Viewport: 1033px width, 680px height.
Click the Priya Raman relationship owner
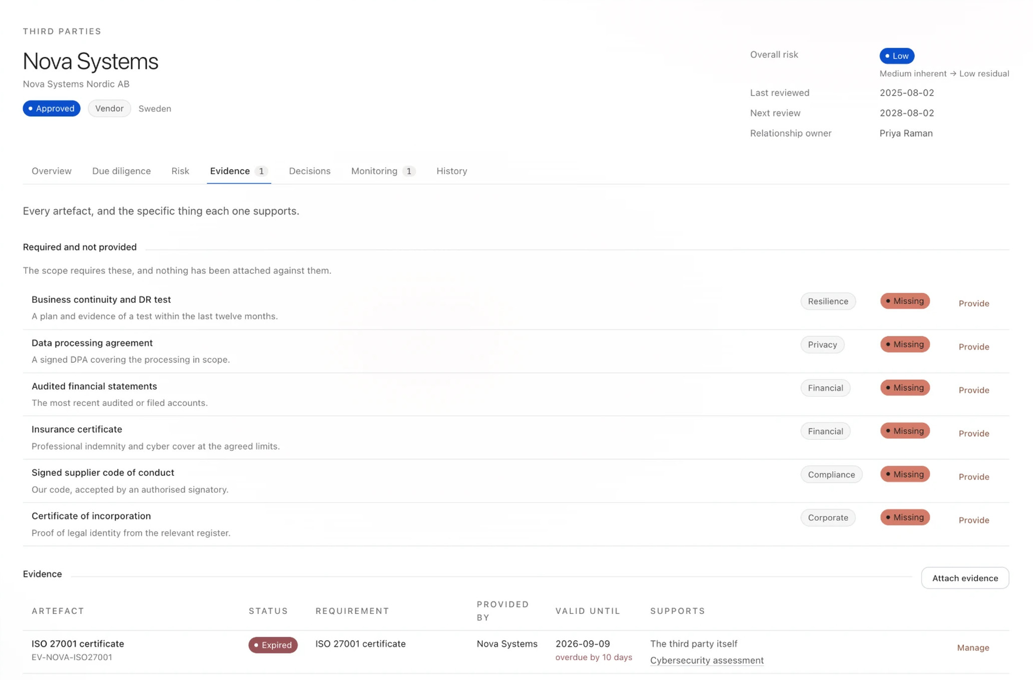pos(906,133)
